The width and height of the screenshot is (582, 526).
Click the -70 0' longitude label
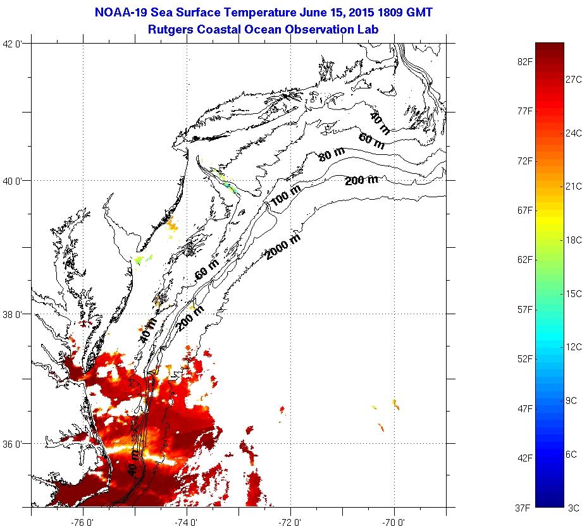pos(394,522)
